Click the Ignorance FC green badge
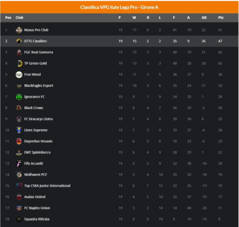 coord(19,97)
